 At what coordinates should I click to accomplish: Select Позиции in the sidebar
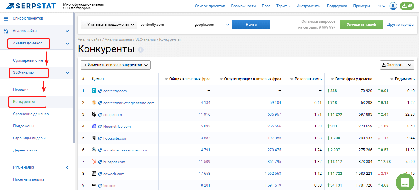pyautogui.click(x=21, y=90)
